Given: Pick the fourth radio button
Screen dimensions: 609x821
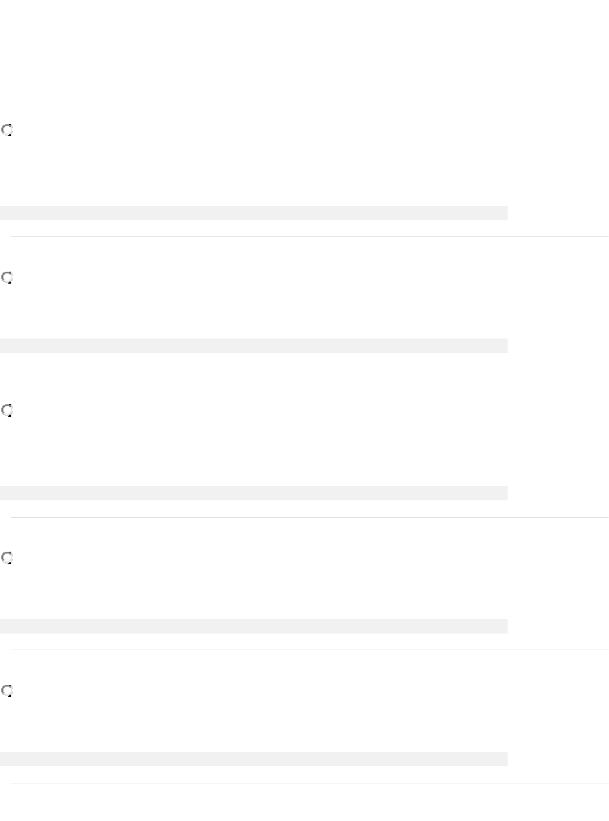Looking at the screenshot, I should click(7, 558).
